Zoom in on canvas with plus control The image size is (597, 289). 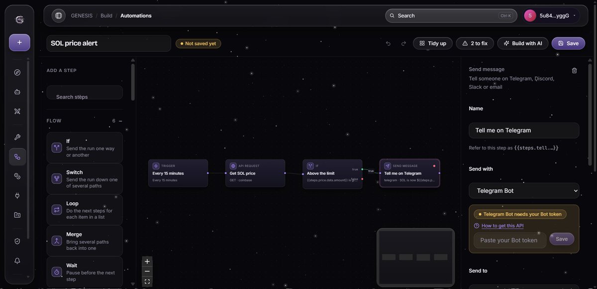[147, 261]
